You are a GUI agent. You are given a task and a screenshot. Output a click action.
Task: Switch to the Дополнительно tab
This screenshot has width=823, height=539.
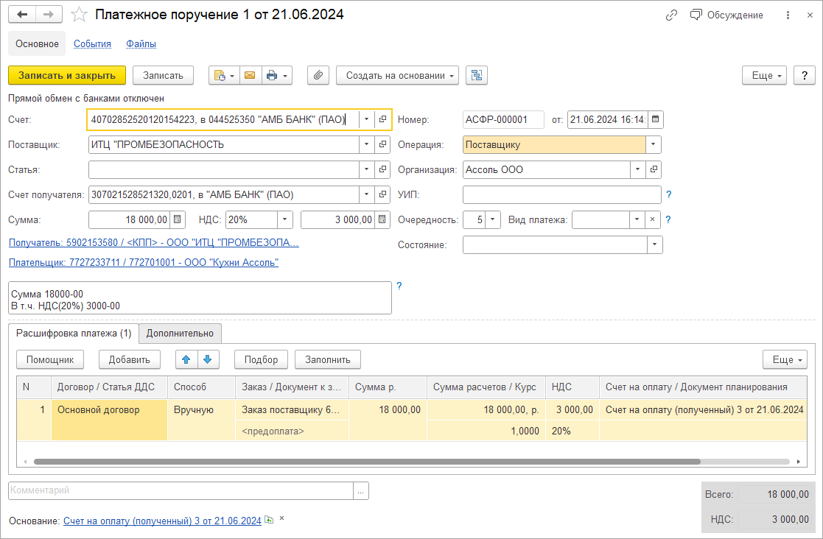[x=180, y=334]
